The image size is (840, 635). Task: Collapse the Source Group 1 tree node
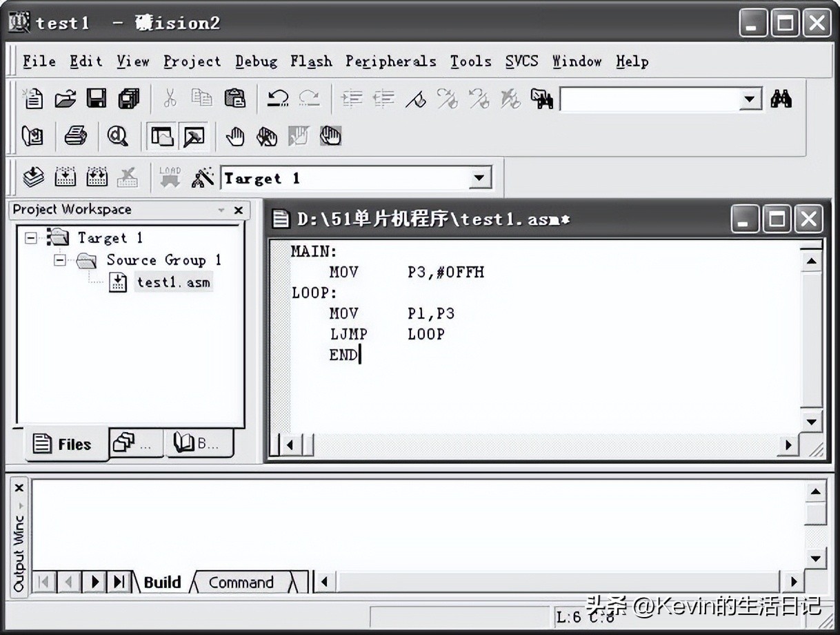(x=60, y=261)
